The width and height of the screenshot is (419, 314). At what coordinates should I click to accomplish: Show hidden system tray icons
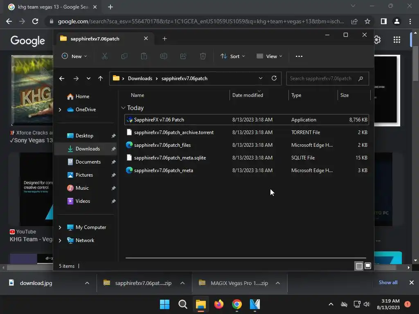coord(331,304)
